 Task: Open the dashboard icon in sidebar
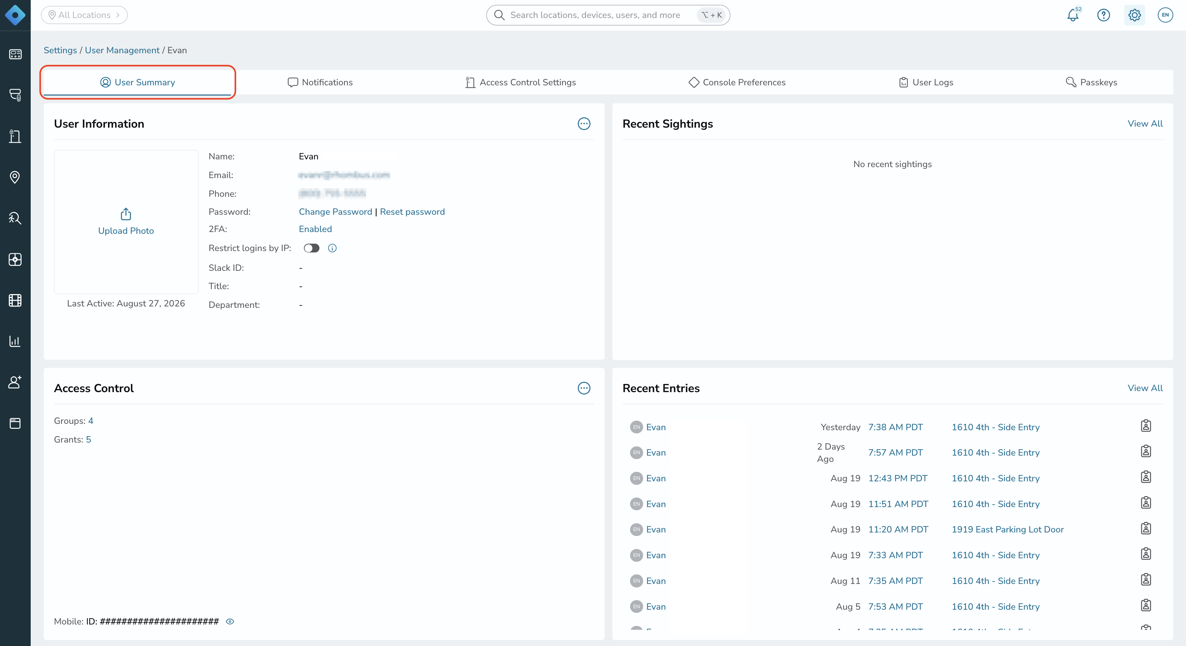point(15,54)
